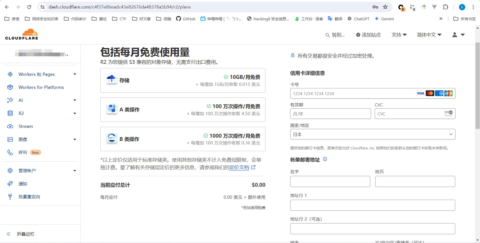Go back in browser history
This screenshot has width=480, height=243.
point(7,7)
